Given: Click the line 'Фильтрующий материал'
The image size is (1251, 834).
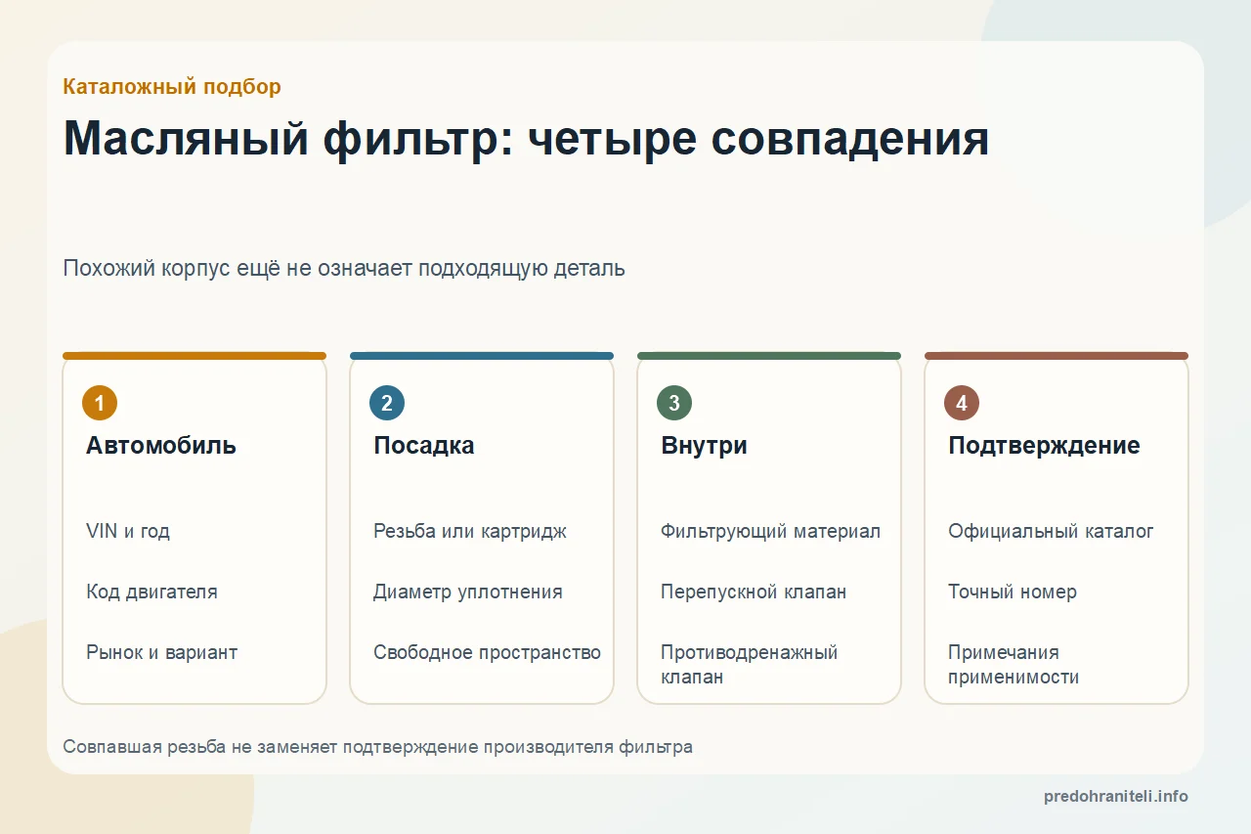Looking at the screenshot, I should pos(770,532).
